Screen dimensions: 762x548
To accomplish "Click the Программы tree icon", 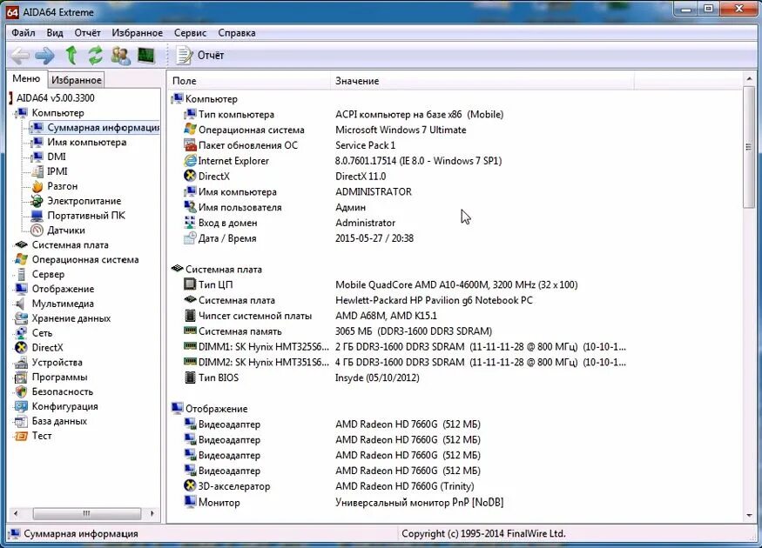I will tap(22, 378).
